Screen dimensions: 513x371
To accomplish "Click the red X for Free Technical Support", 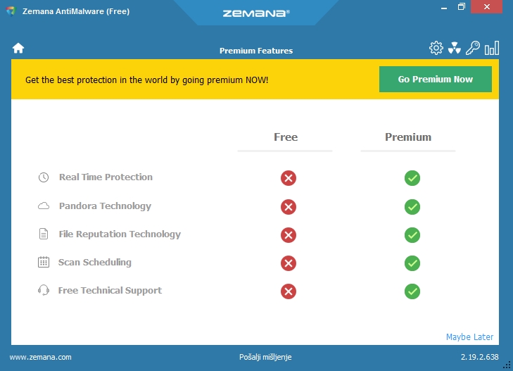I will pos(288,291).
